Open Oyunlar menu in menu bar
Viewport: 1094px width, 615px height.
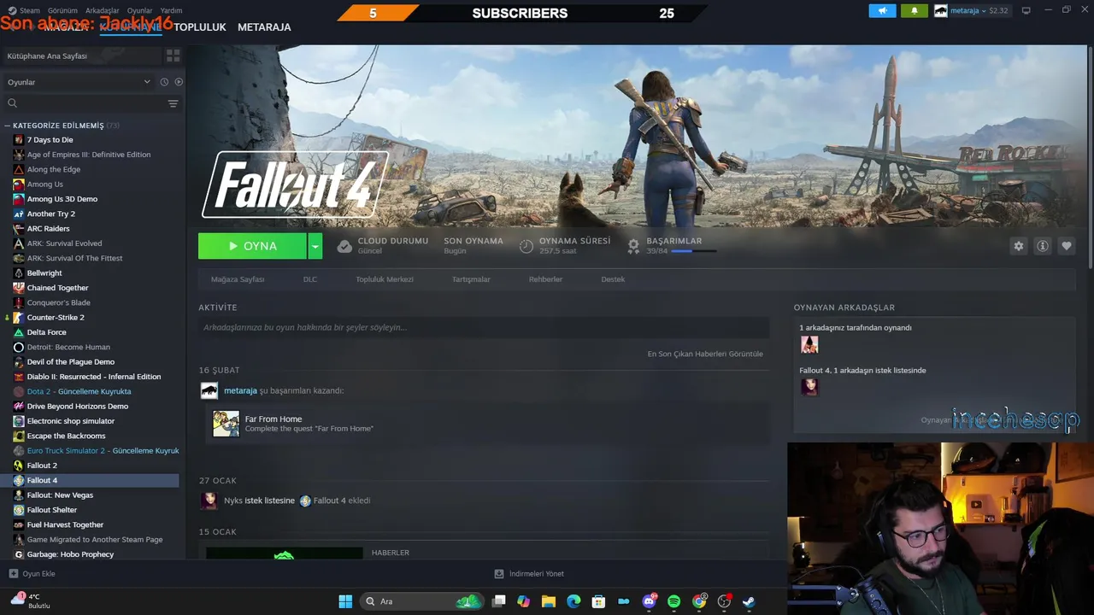coord(139,11)
